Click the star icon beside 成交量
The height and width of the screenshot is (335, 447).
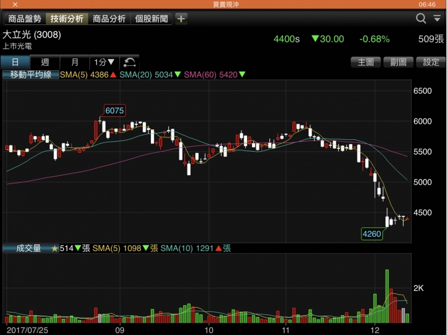coord(55,249)
